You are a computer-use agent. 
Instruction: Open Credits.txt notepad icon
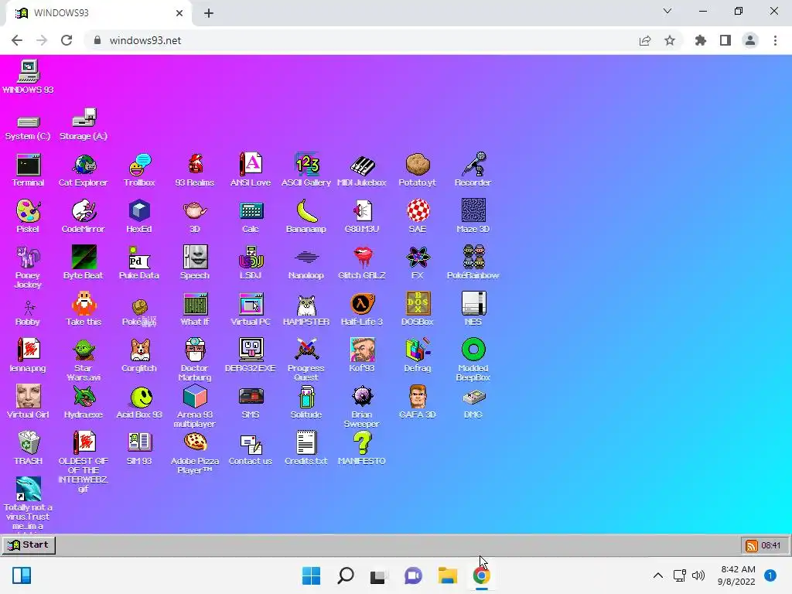pyautogui.click(x=306, y=449)
